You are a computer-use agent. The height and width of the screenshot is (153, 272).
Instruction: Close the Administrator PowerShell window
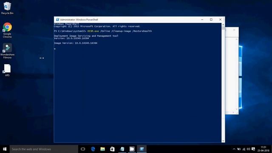click(x=220, y=20)
